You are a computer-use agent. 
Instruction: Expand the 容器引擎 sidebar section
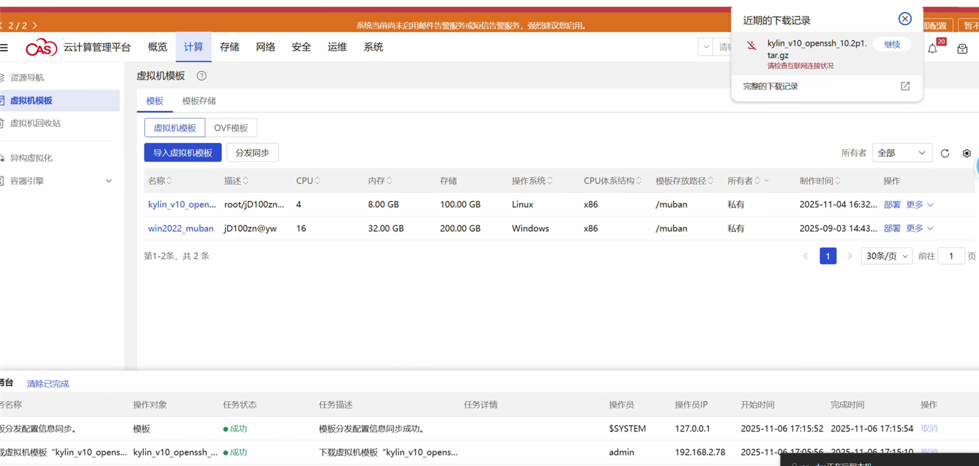click(109, 181)
